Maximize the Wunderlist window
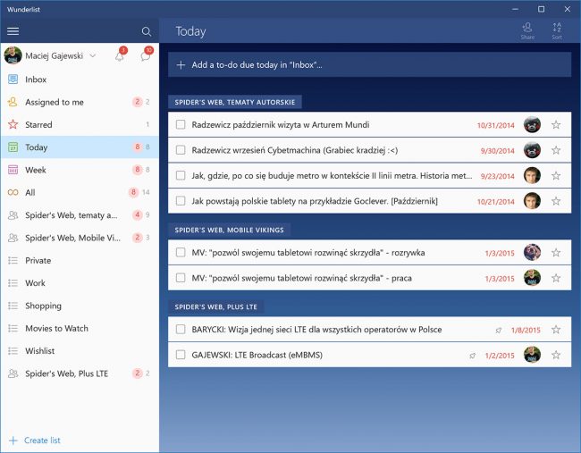The width and height of the screenshot is (581, 453). pos(542,9)
